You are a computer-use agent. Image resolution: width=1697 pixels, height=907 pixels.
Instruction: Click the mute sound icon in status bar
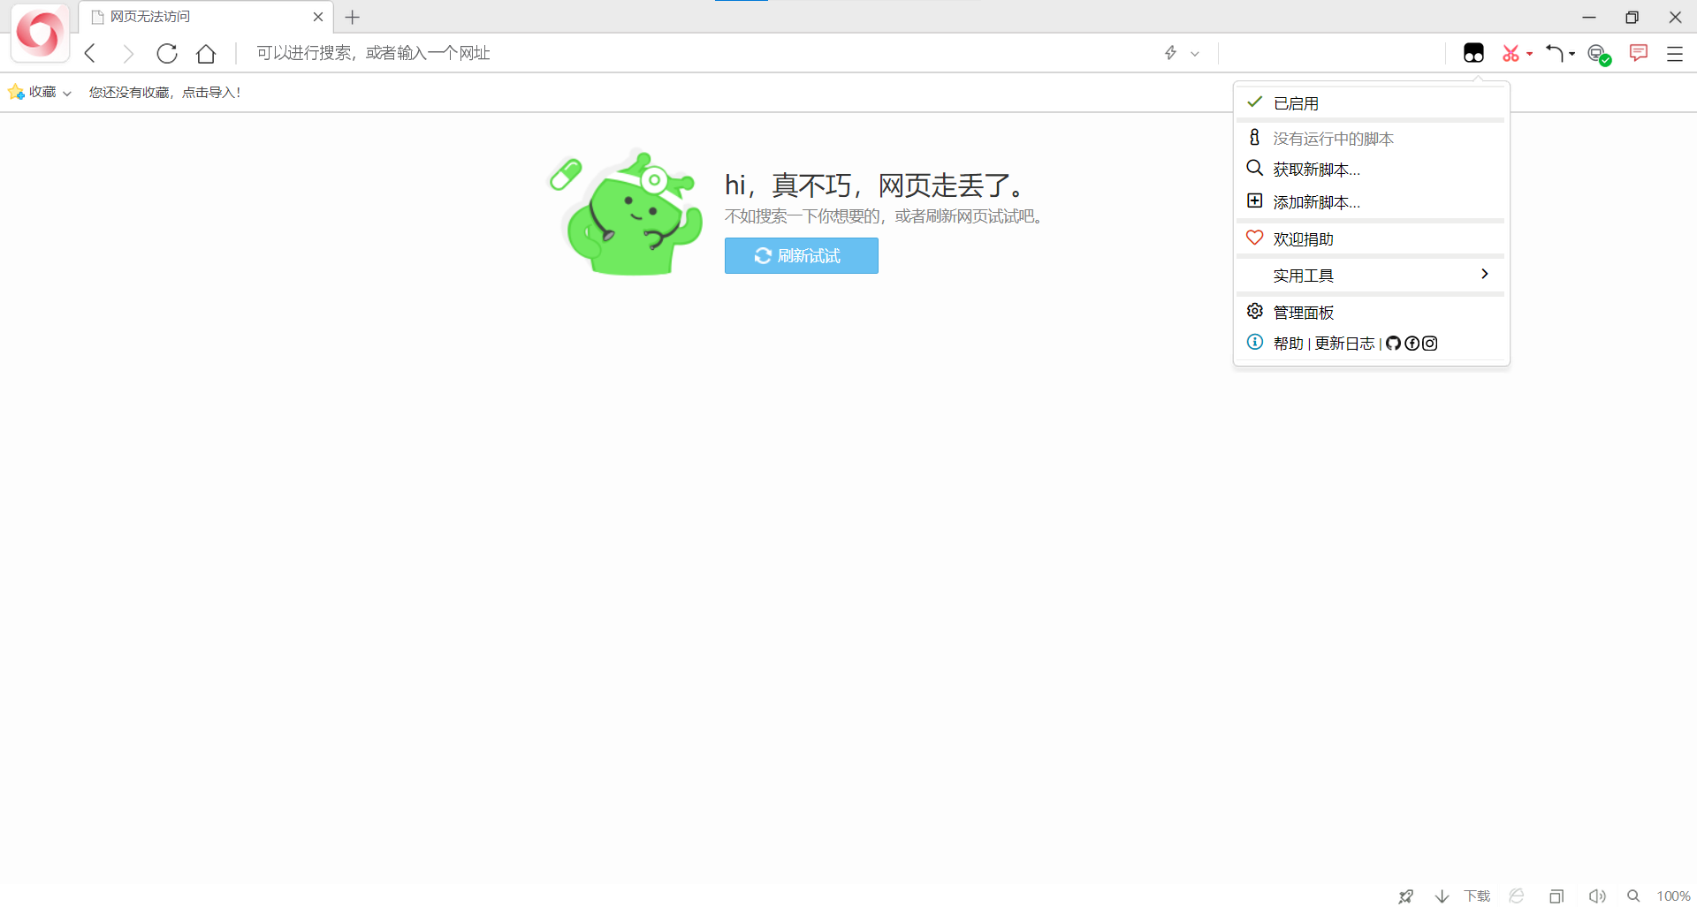click(x=1596, y=896)
